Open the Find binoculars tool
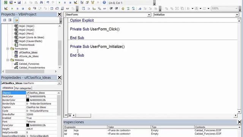The height and width of the screenshot is (137, 243). click(41, 3)
